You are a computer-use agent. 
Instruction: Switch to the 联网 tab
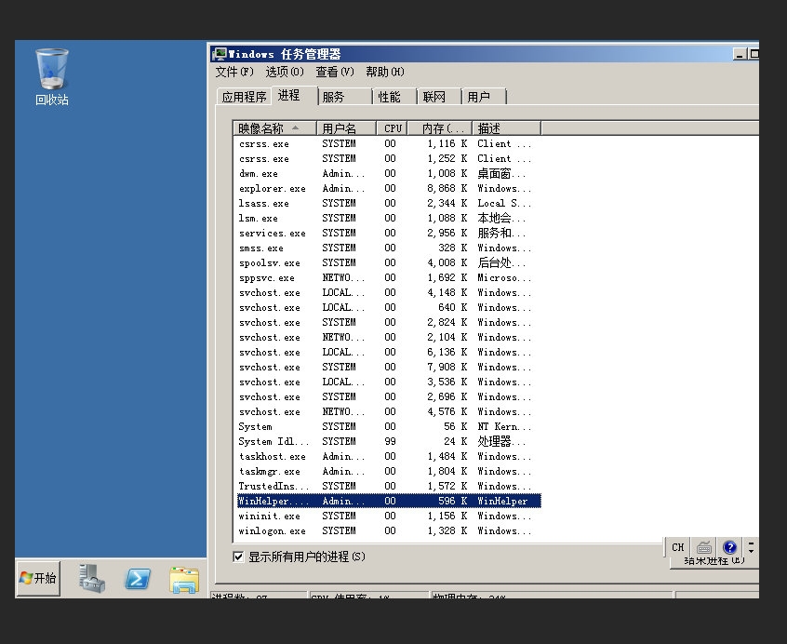[x=440, y=97]
